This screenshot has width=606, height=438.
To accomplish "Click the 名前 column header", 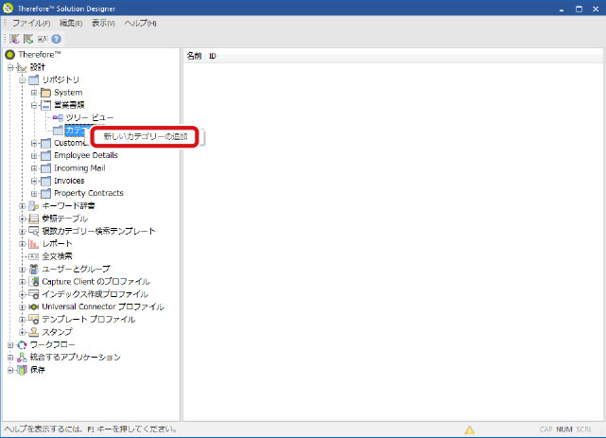I will point(194,57).
